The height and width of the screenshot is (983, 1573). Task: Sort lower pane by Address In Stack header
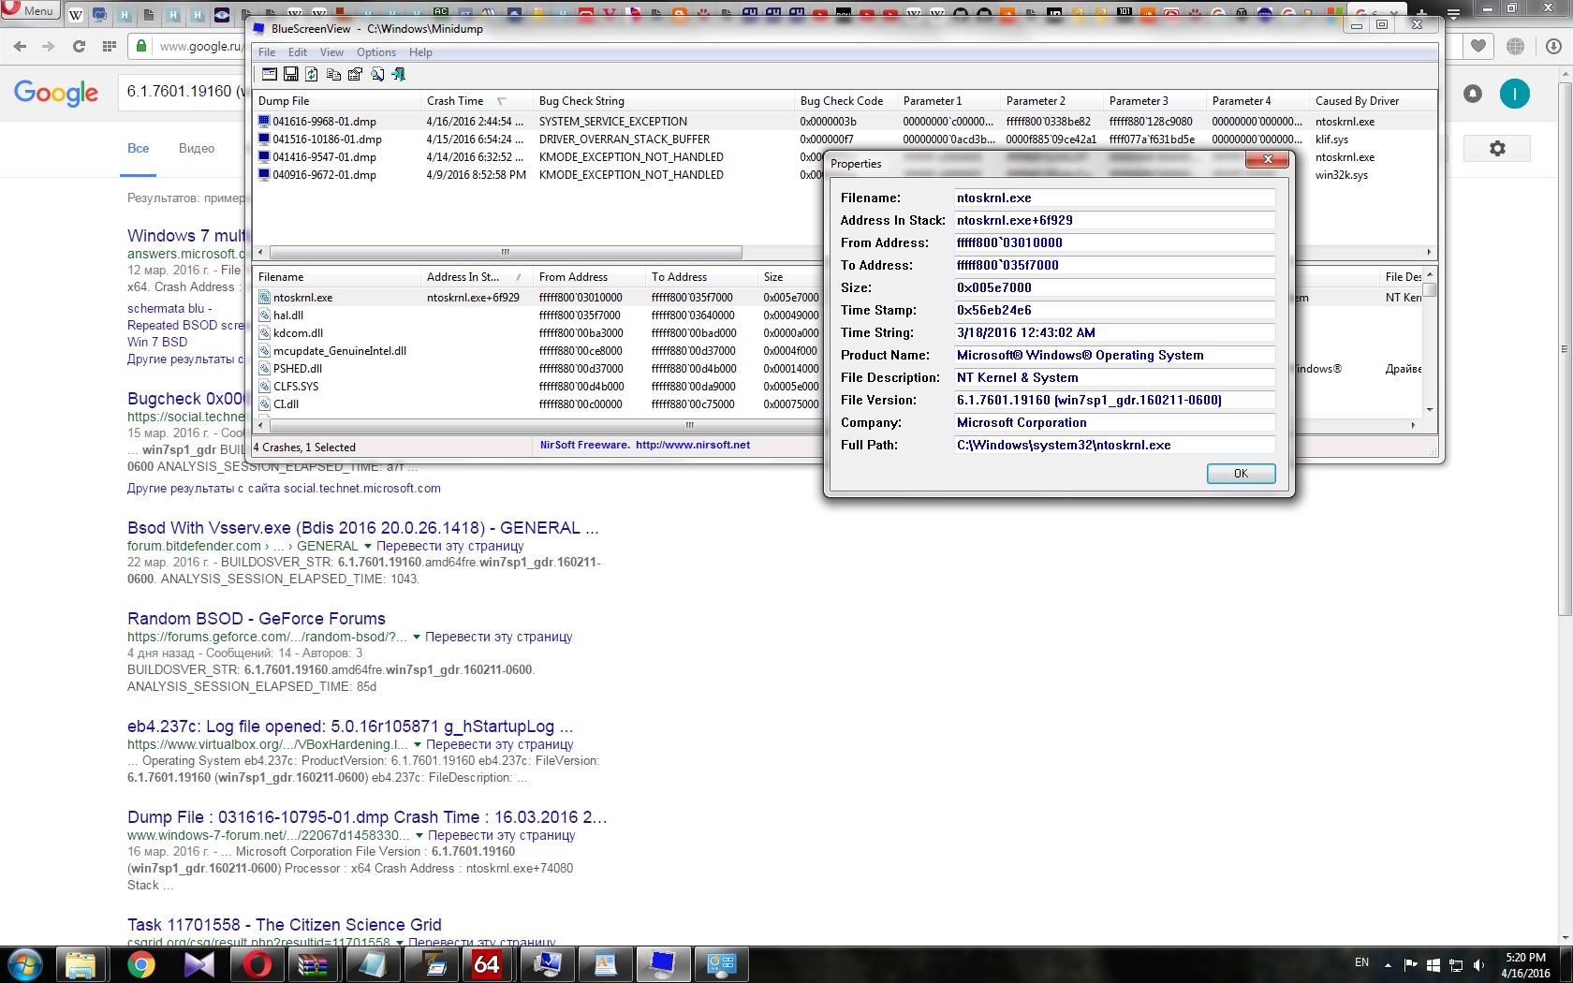(x=477, y=277)
